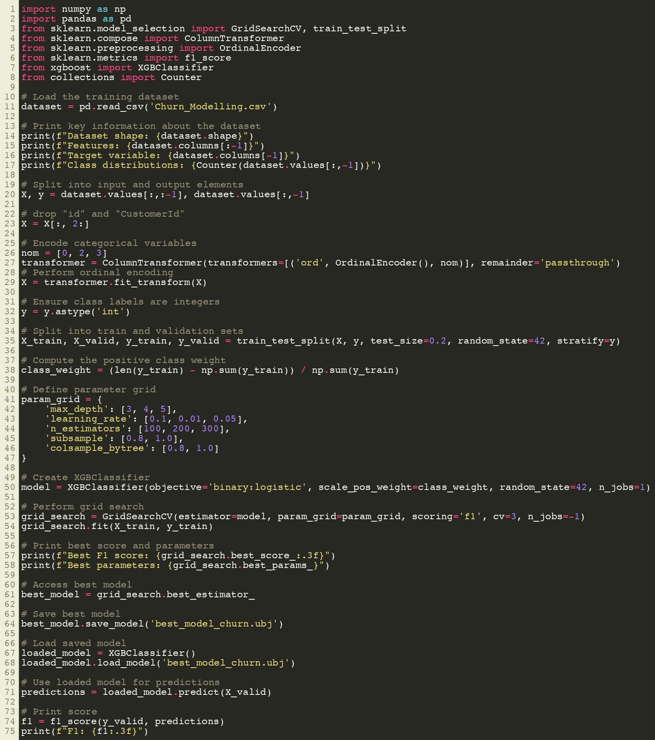Click 'scale_pos_weight=class_weight' on line 50
This screenshot has height=740, width=655.
[x=402, y=487]
